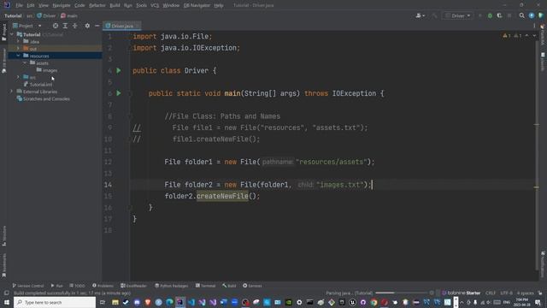Click the Parsing java progress bar
The height and width of the screenshot is (308, 547).
402,293
